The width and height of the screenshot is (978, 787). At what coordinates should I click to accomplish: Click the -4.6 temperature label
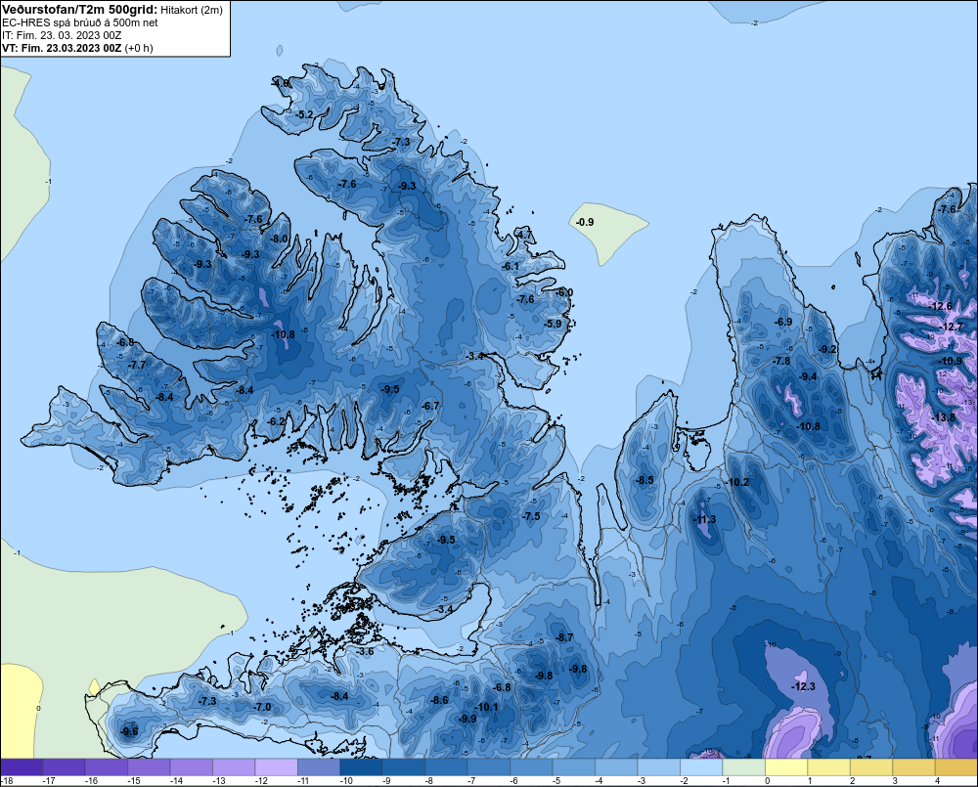282,83
